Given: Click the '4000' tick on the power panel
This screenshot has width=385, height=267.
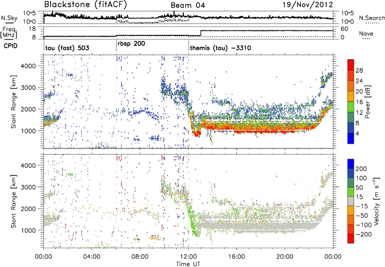Looking at the screenshot, I should pyautogui.click(x=28, y=66).
